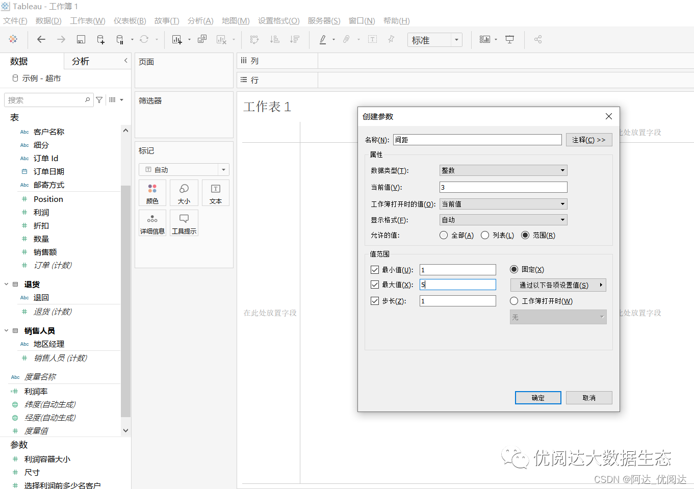Click the sort ascending icon
The height and width of the screenshot is (489, 694).
point(274,39)
